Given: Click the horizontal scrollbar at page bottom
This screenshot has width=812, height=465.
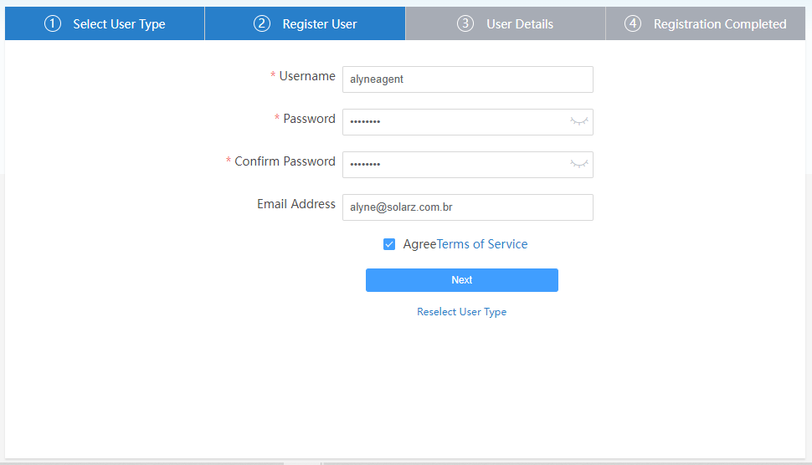Looking at the screenshot, I should tap(303, 462).
